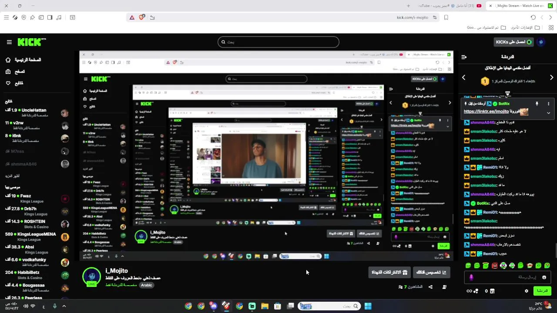Click the 'احصل على KICKs' button

tap(513, 42)
